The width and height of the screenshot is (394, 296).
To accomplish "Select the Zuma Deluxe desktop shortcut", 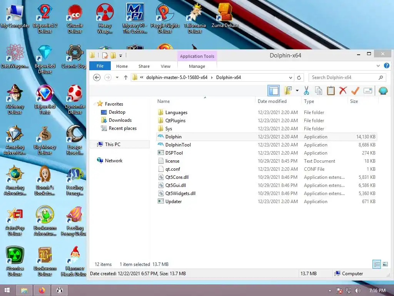I will point(225,15).
